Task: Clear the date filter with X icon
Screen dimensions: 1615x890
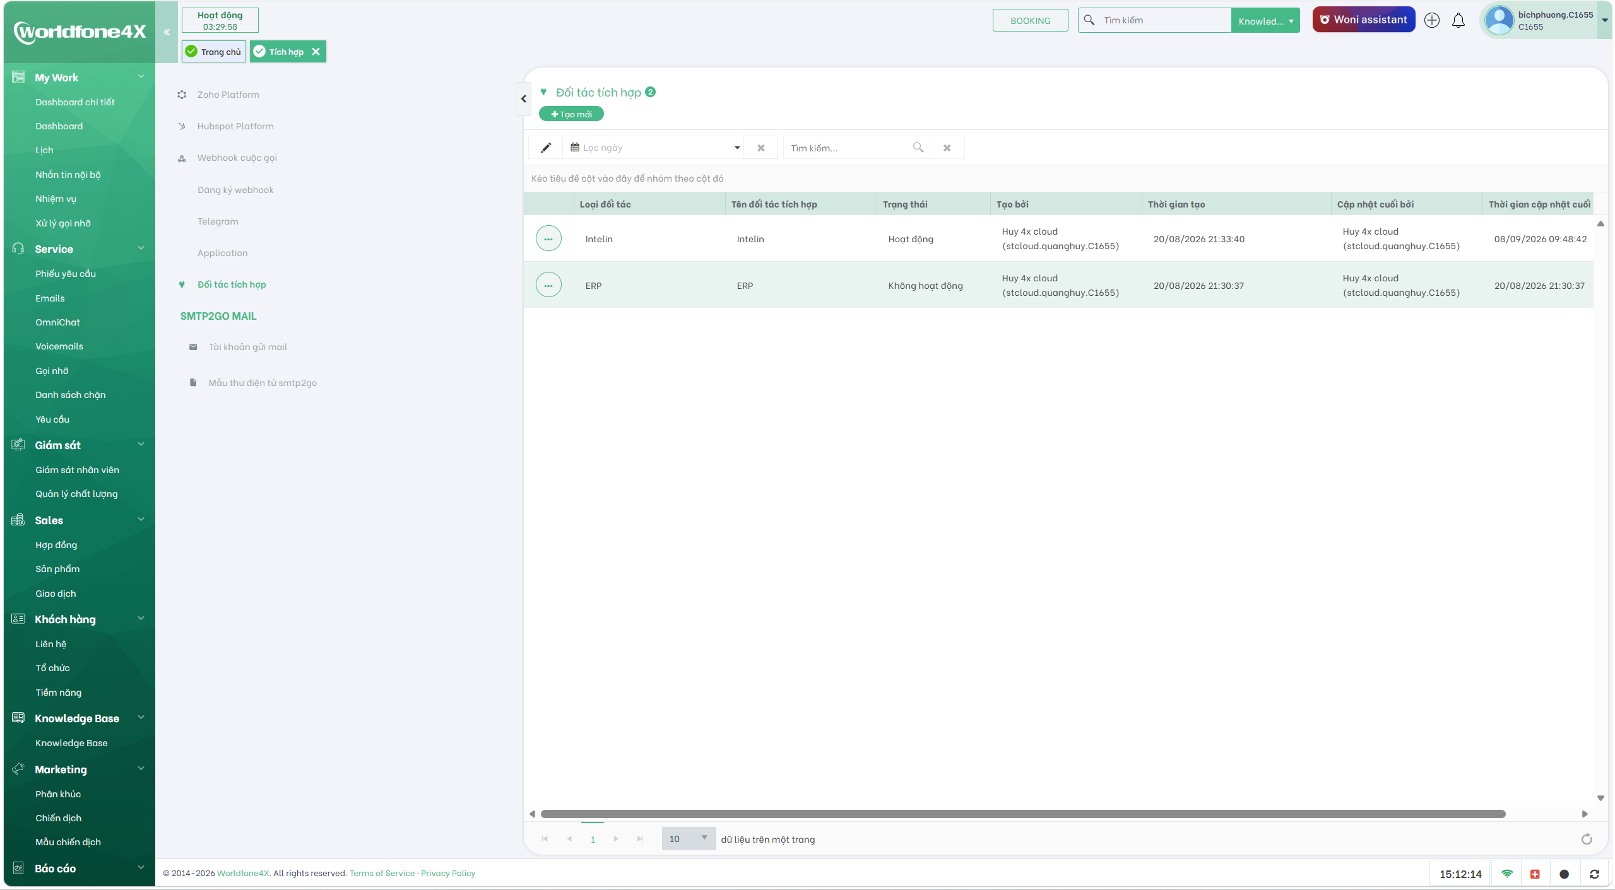Action: [761, 148]
